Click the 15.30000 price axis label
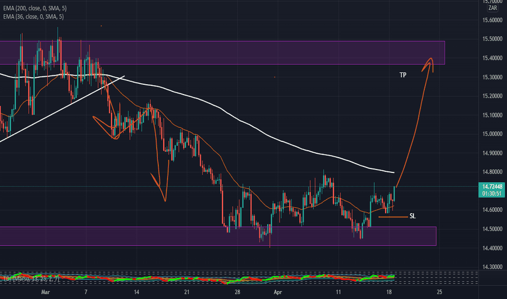The width and height of the screenshot is (507, 299). coord(492,77)
